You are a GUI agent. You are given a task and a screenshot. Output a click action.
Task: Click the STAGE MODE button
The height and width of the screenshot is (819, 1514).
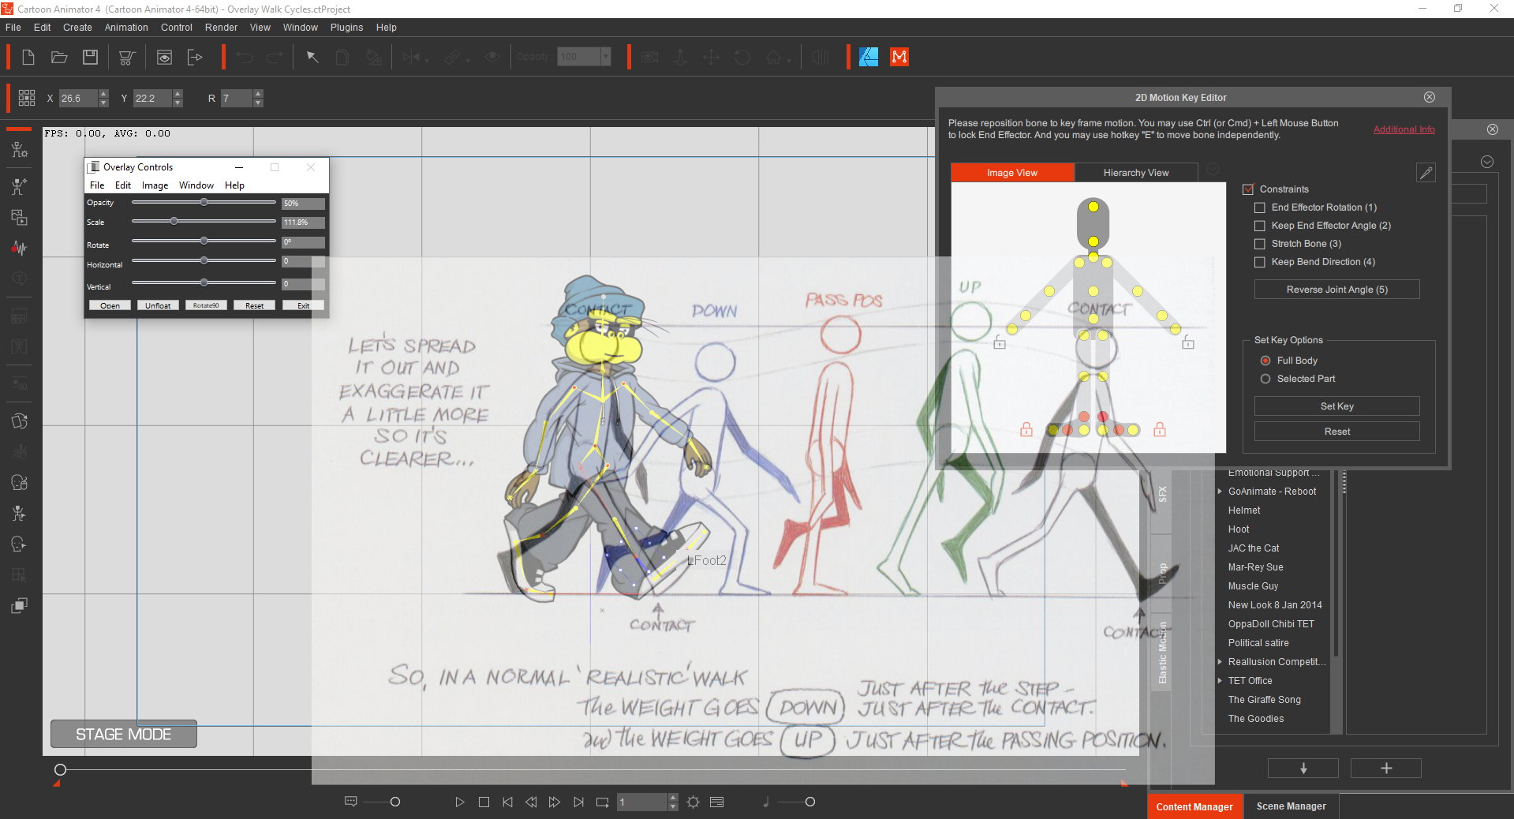(124, 734)
